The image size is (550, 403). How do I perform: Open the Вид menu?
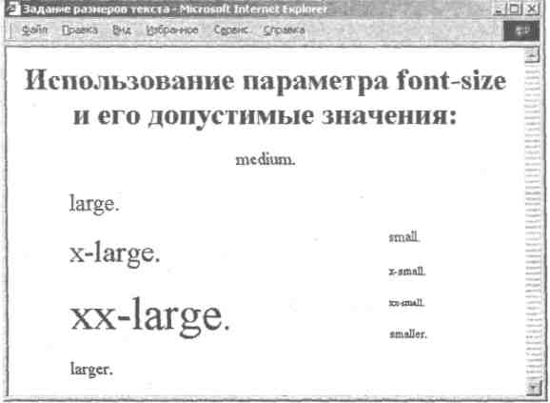tap(122, 30)
